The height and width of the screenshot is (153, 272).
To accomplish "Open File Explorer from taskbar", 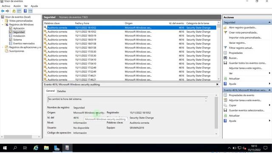I will pos(46,148).
